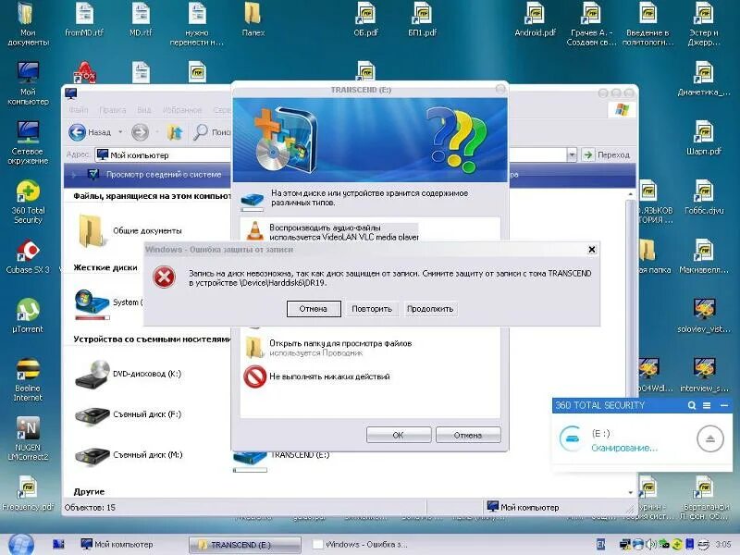
Task: Launch Cubase SX 3 desktop shortcut
Action: pyautogui.click(x=28, y=257)
